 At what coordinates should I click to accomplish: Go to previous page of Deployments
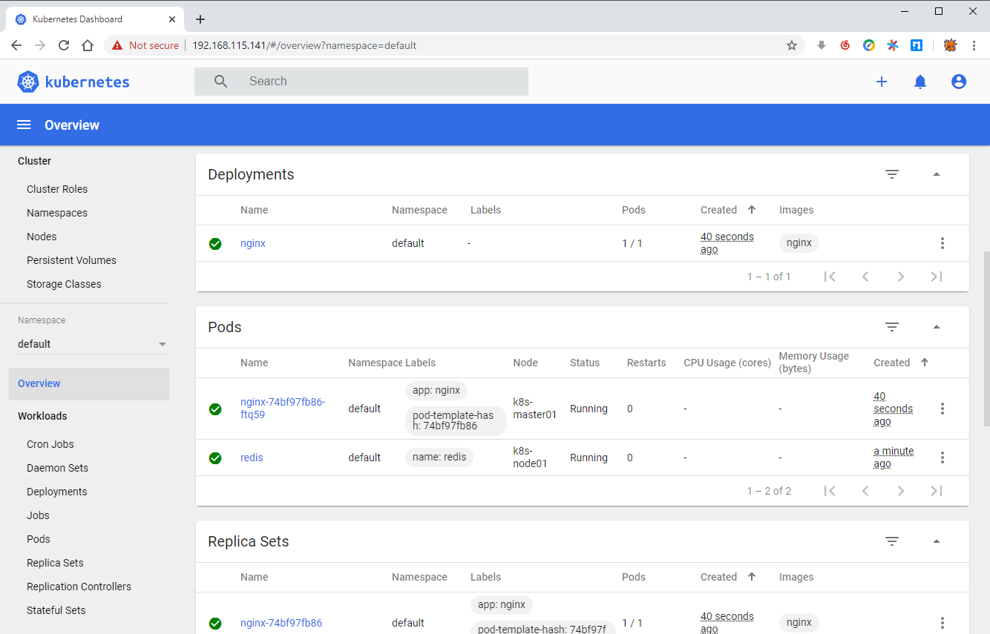[865, 277]
